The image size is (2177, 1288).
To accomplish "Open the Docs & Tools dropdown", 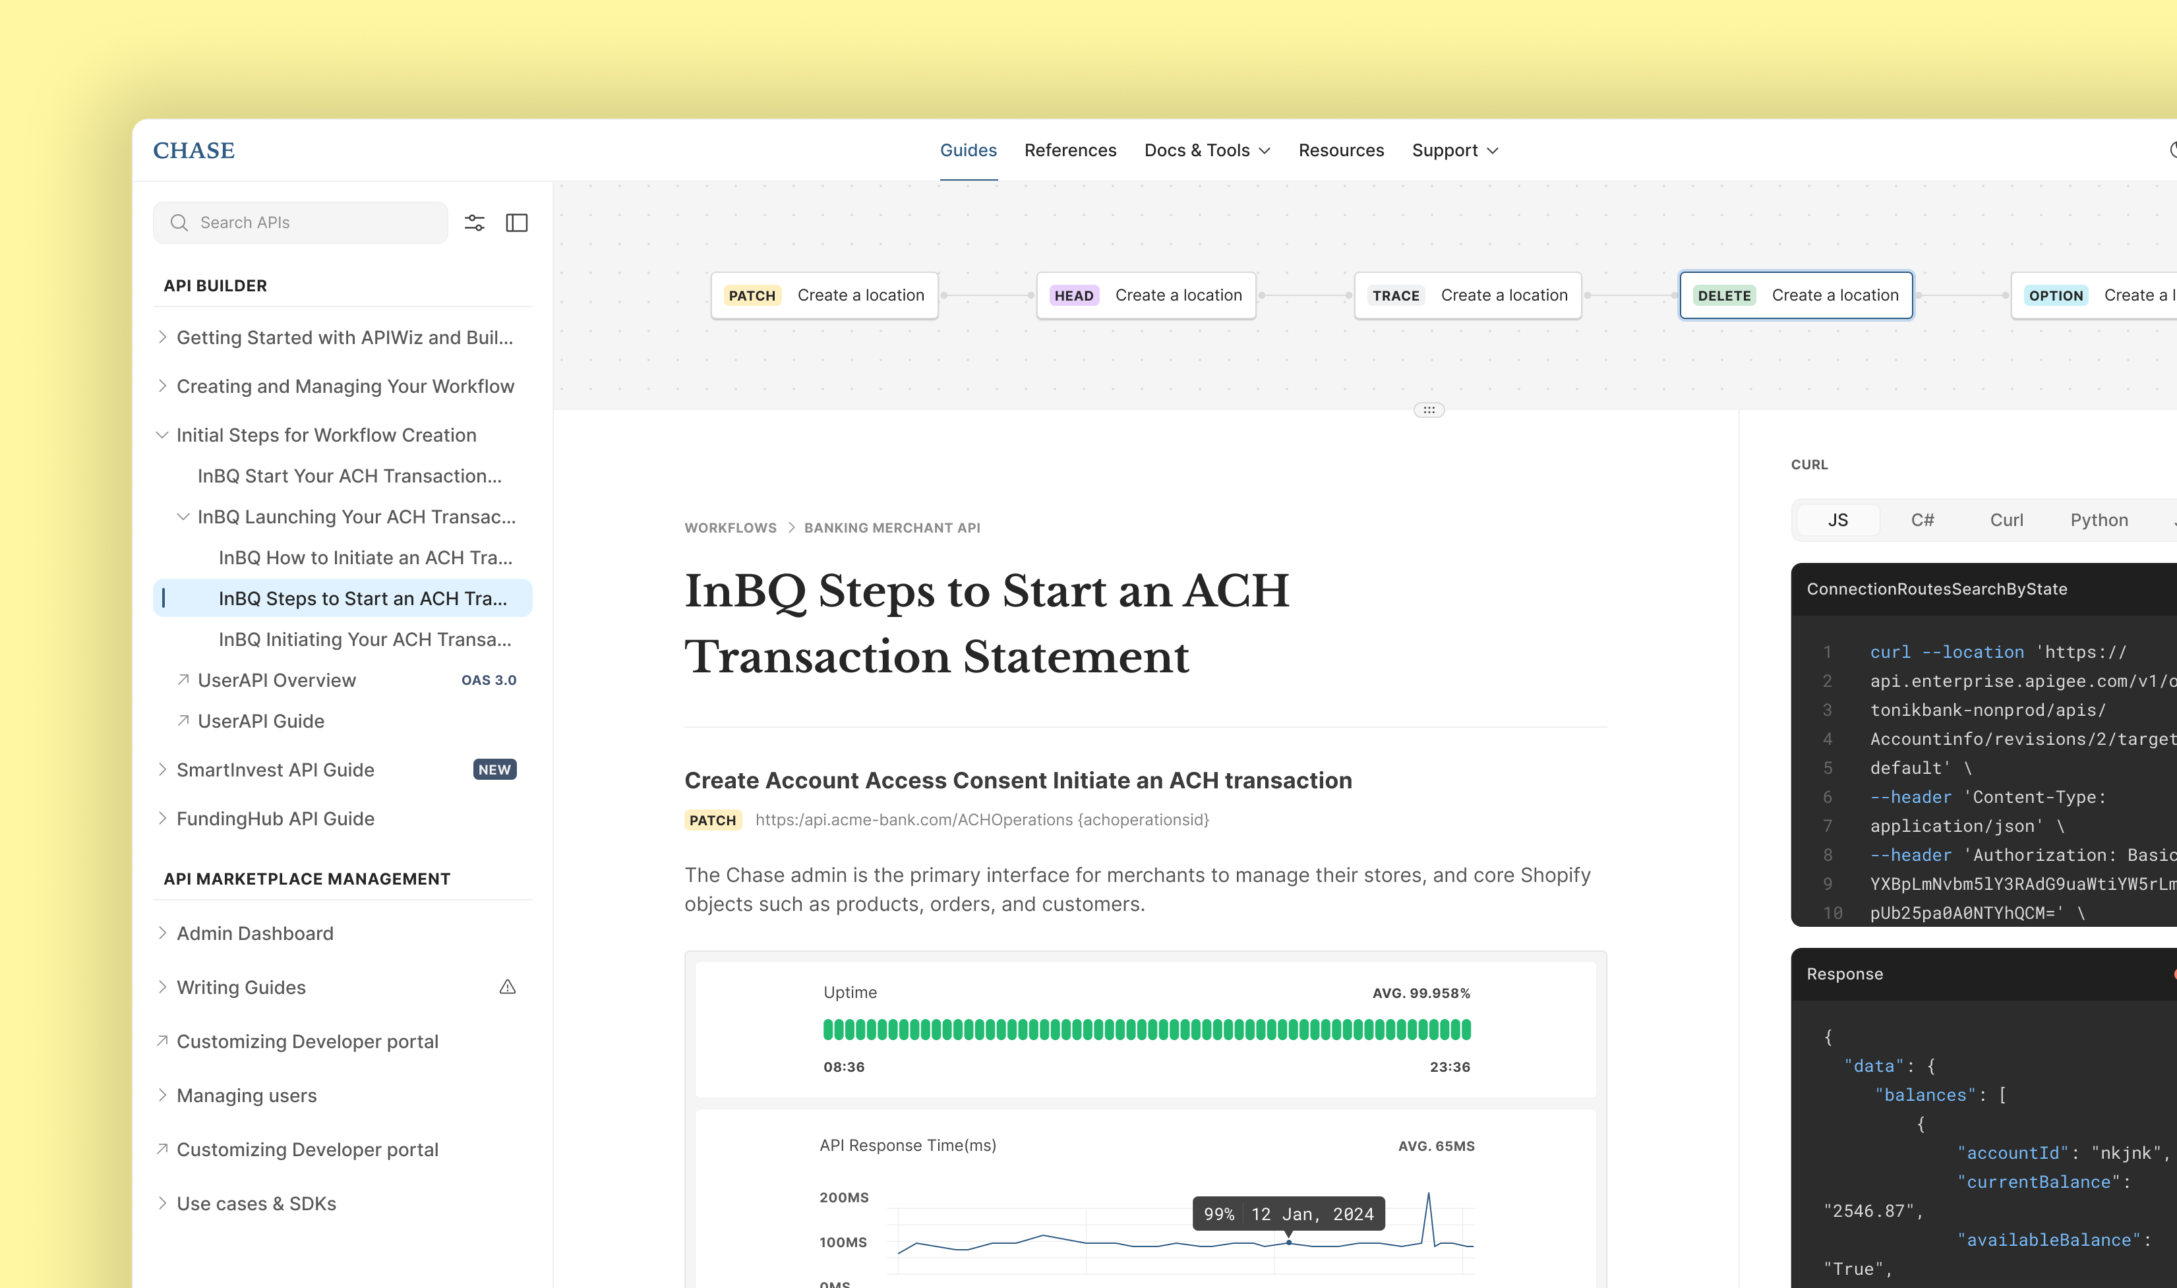I will [1207, 150].
